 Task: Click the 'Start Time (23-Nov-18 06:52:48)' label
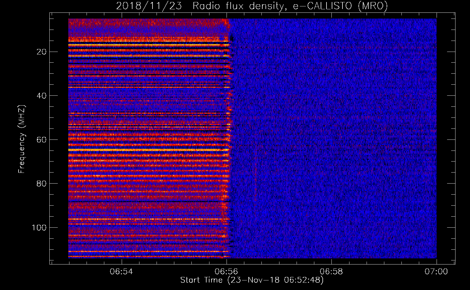click(x=252, y=280)
